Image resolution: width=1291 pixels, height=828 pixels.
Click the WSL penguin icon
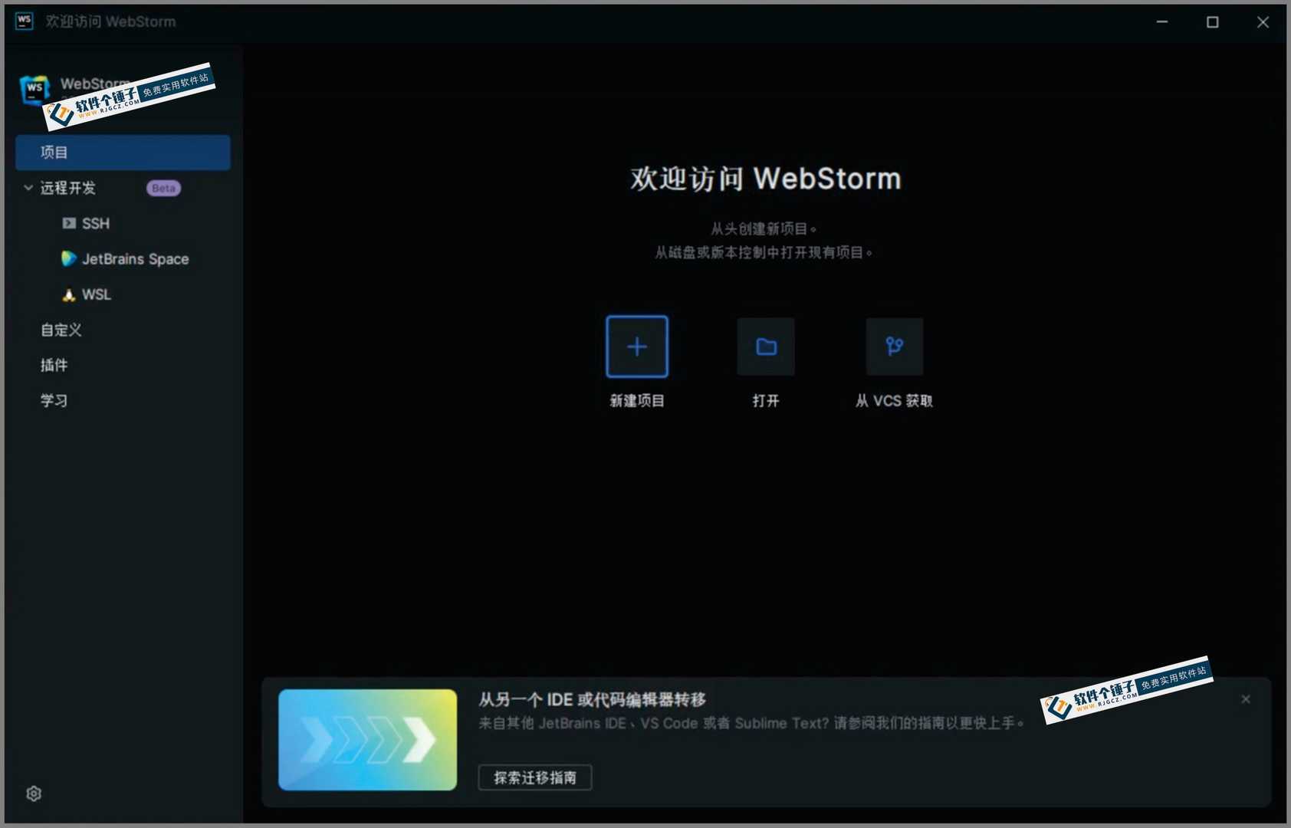pyautogui.click(x=69, y=294)
